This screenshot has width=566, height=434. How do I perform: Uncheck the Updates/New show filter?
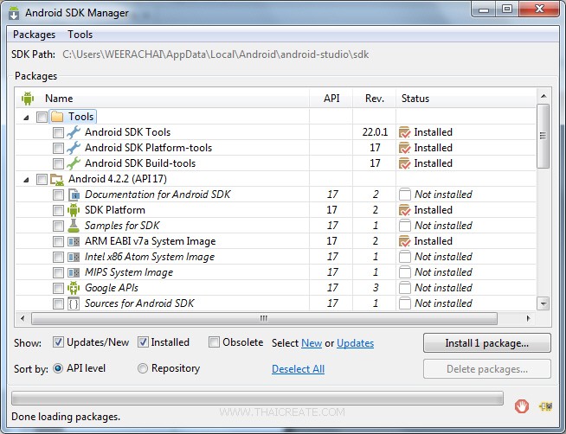[58, 342]
